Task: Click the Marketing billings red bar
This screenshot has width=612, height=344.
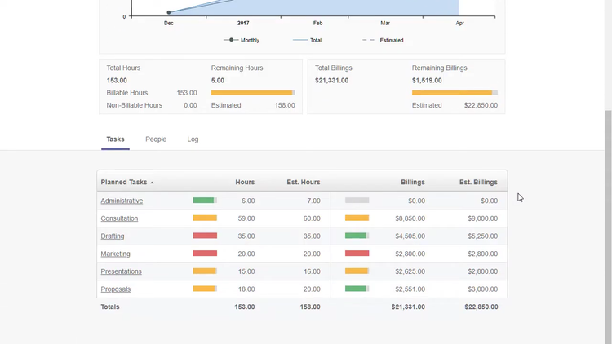Action: pos(357,254)
